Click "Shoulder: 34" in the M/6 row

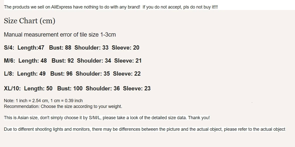(x=94, y=61)
